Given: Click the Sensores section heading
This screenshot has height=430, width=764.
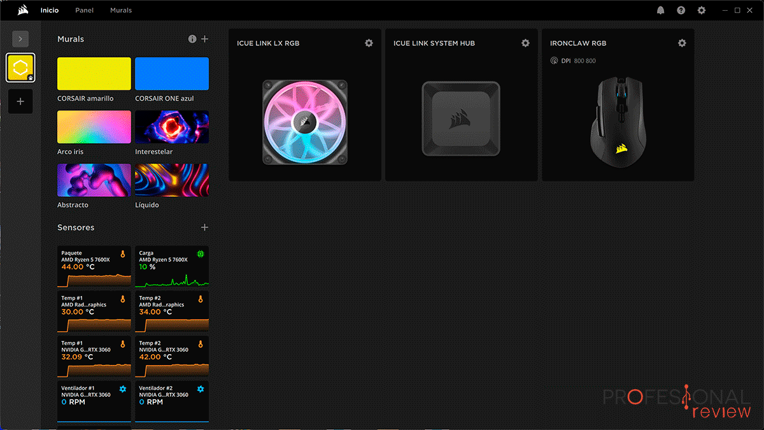Looking at the screenshot, I should 76,227.
